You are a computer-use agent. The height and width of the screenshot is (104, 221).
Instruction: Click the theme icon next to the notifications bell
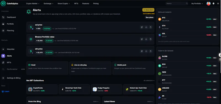pyautogui.click(x=218, y=4)
